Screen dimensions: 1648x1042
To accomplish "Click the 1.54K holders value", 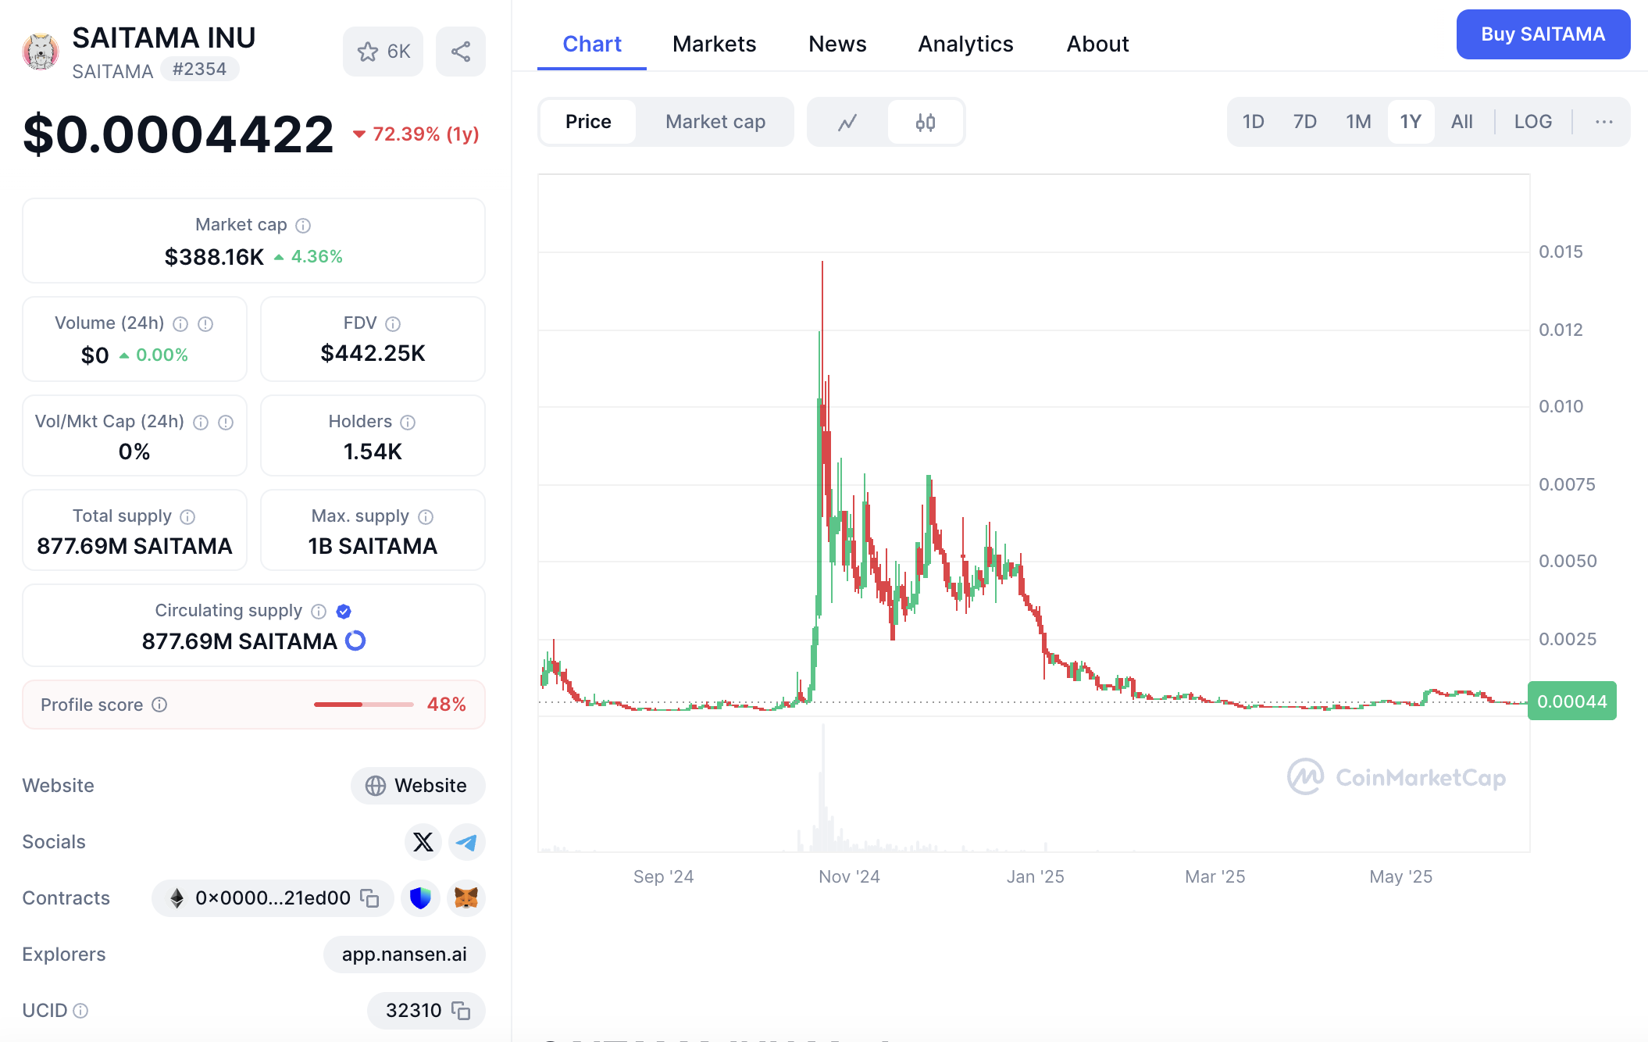I will coord(373,452).
